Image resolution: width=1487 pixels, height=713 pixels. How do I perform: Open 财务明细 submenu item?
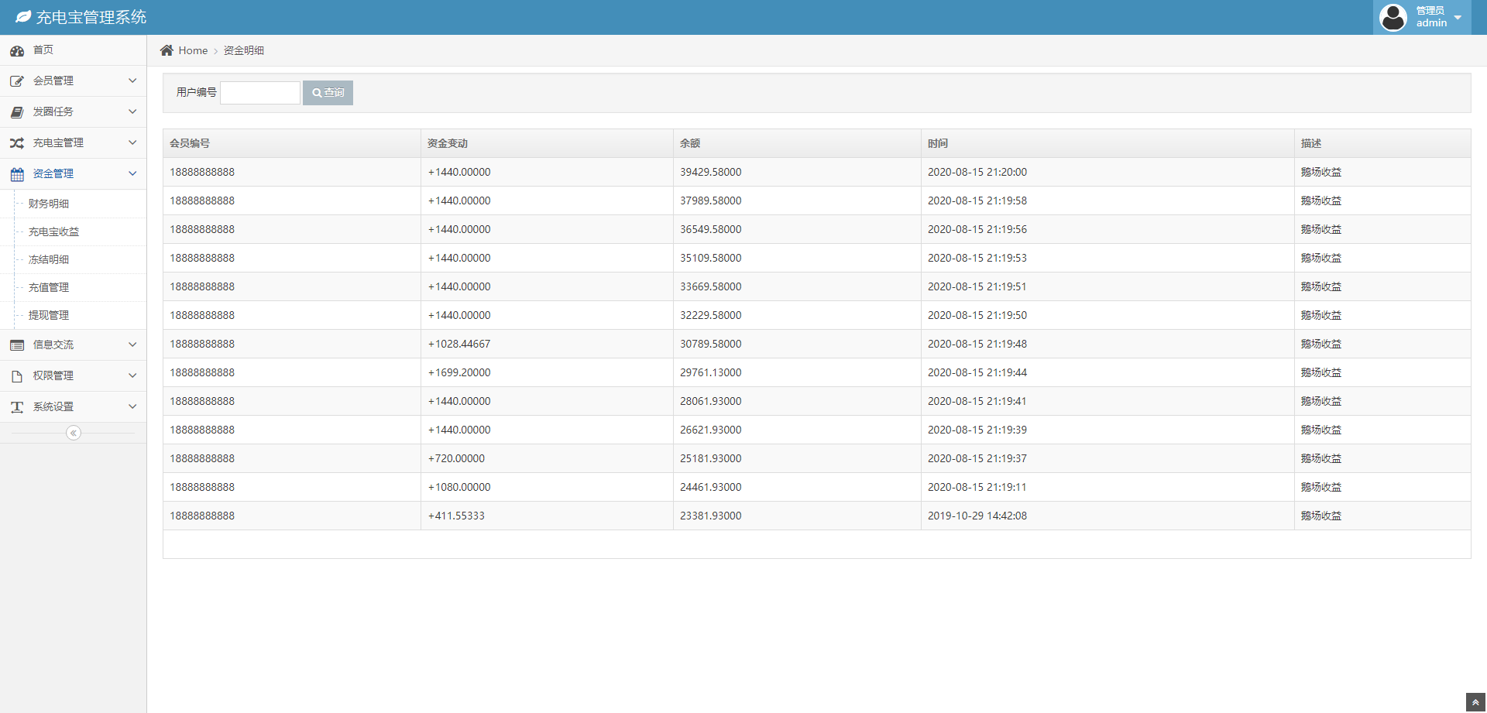point(49,204)
